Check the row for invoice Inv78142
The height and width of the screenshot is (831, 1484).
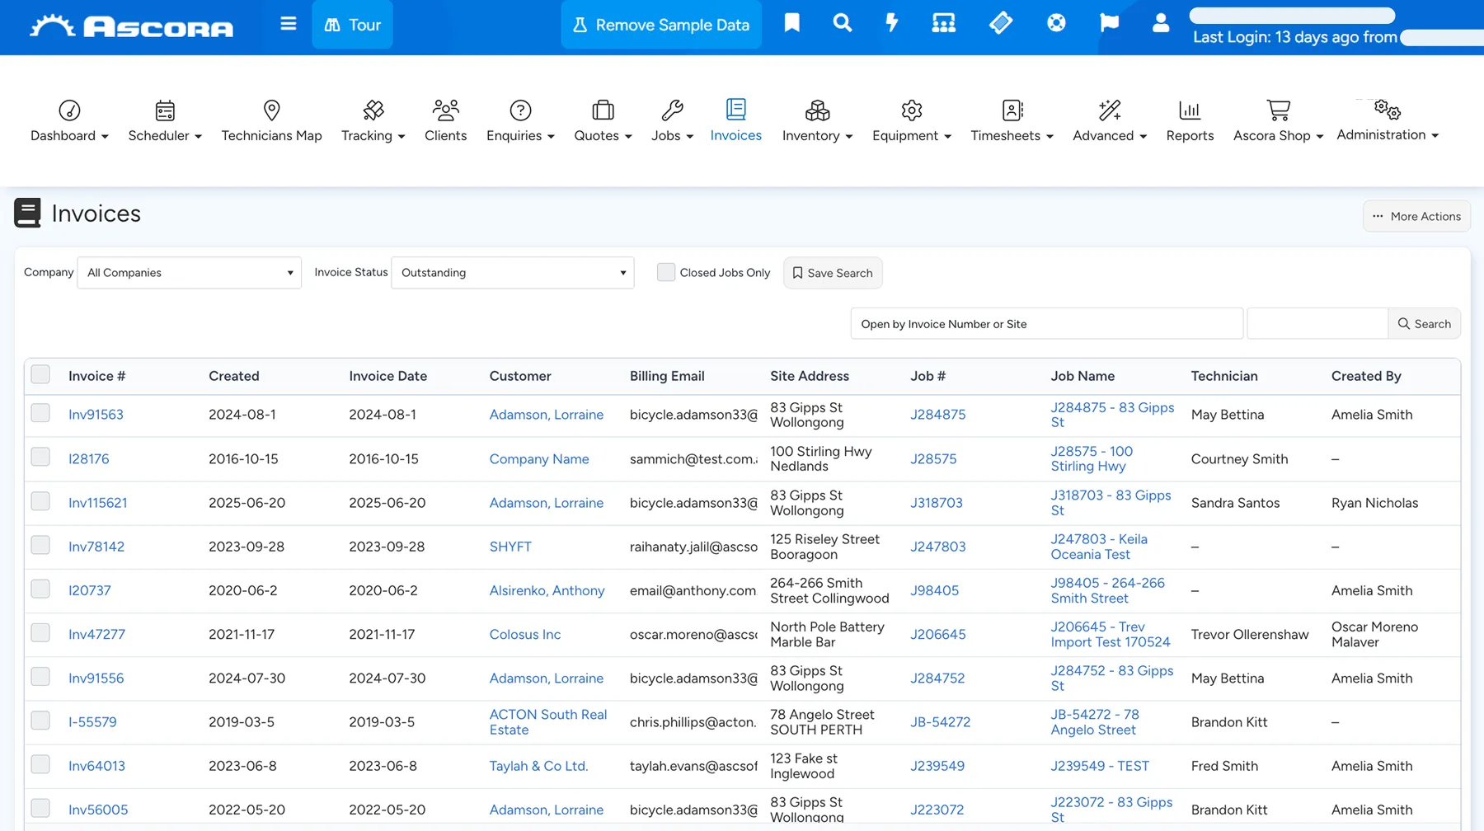40,545
